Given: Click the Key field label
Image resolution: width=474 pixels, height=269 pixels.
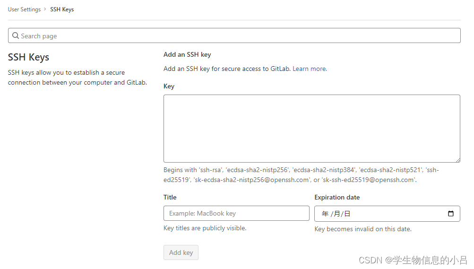Looking at the screenshot, I should pyautogui.click(x=169, y=87).
